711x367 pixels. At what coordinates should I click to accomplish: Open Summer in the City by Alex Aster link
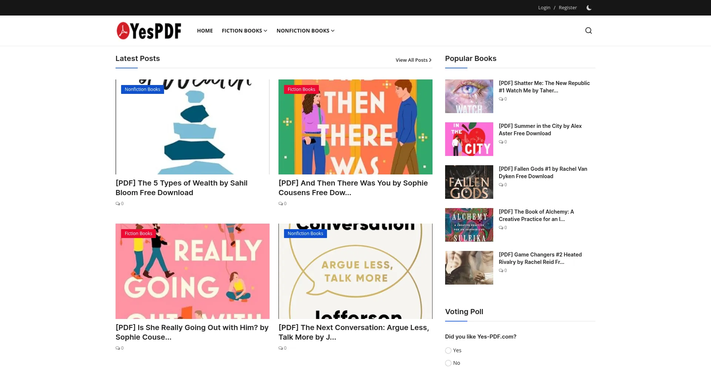point(540,130)
